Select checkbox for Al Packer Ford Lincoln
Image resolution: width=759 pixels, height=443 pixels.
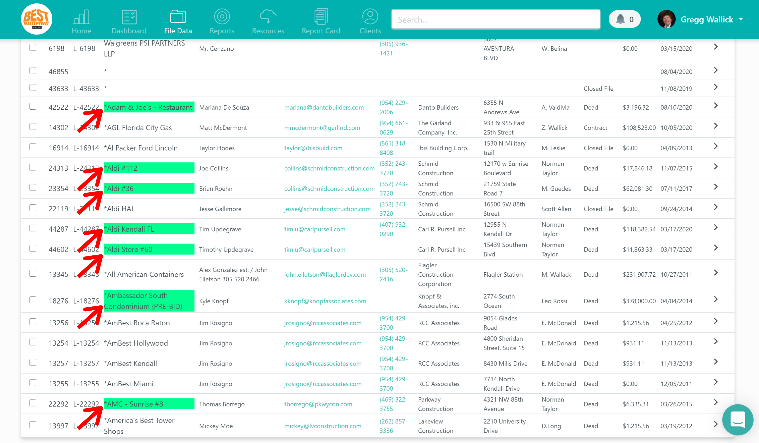[x=33, y=147]
